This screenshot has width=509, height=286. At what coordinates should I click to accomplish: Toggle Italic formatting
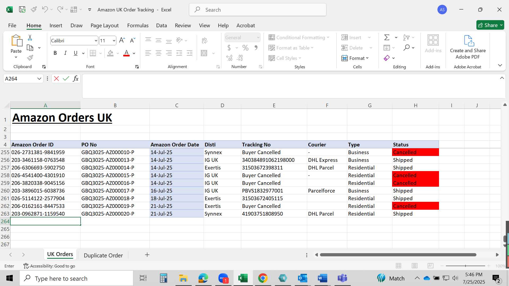click(65, 53)
